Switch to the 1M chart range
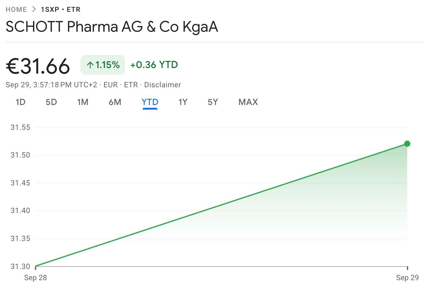The width and height of the screenshot is (424, 287). point(83,102)
